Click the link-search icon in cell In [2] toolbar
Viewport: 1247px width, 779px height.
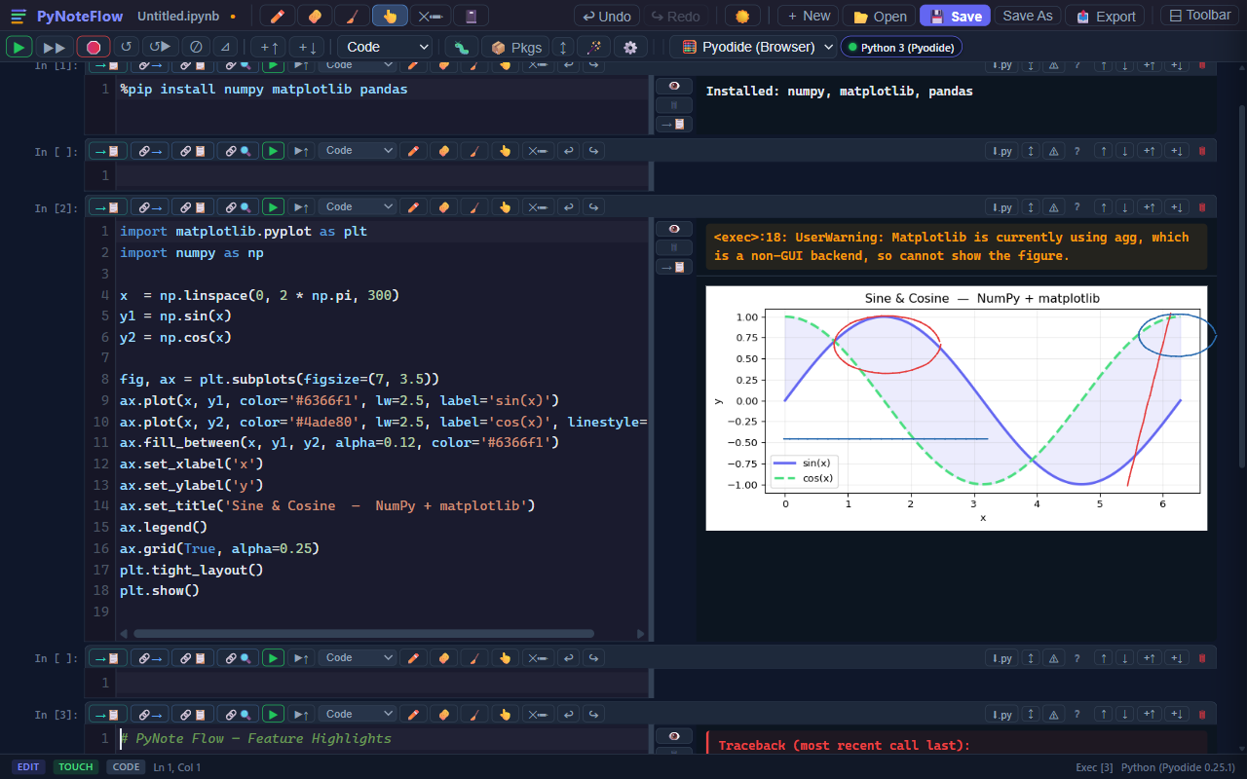click(x=237, y=206)
